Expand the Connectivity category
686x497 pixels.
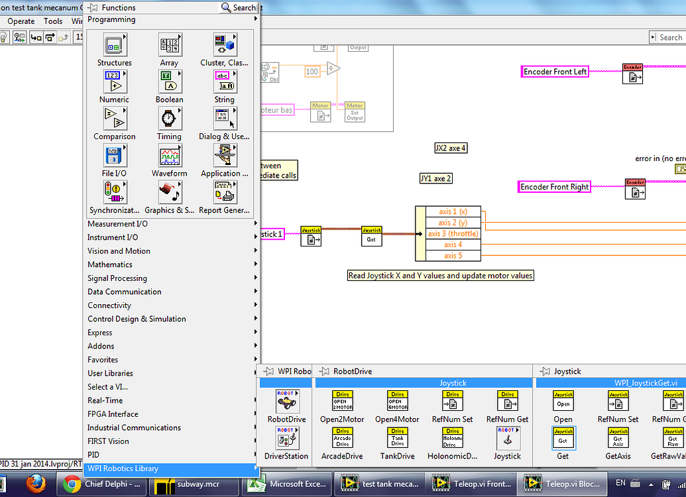click(x=172, y=305)
